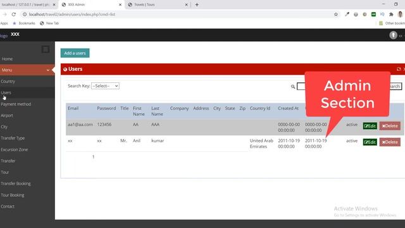Click the 123456 password cell
Image resolution: width=405 pixels, height=228 pixels.
(x=104, y=124)
